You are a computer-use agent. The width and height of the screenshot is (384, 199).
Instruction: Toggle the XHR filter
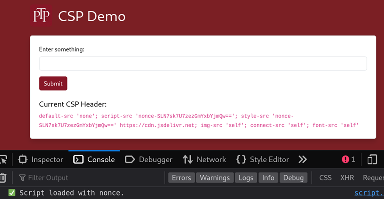347,178
